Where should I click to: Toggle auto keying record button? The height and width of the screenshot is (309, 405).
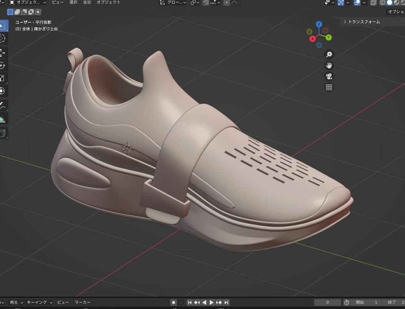pos(174,302)
